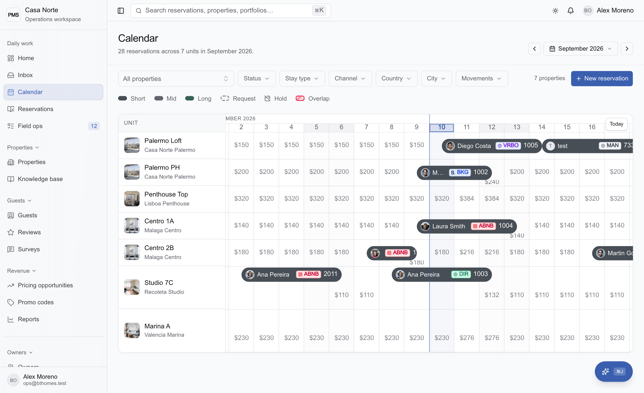The image size is (644, 393).
Task: Open Ana Pereira DIR reservation 1003
Action: 442,275
